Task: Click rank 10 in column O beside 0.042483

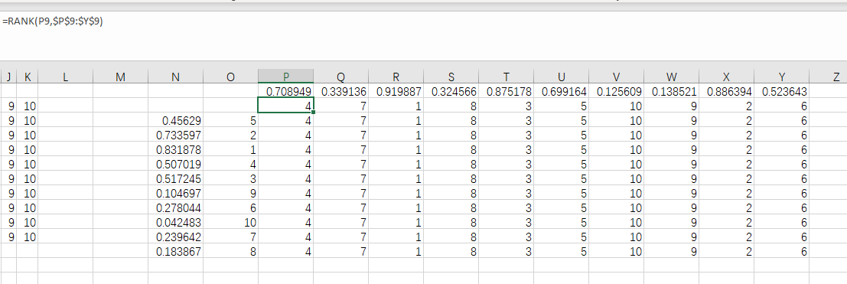Action: (x=230, y=222)
